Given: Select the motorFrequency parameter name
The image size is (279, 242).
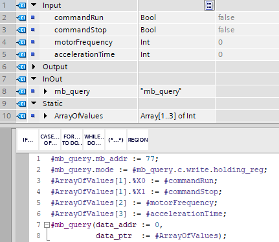Looking at the screenshot, I should pos(84,42).
